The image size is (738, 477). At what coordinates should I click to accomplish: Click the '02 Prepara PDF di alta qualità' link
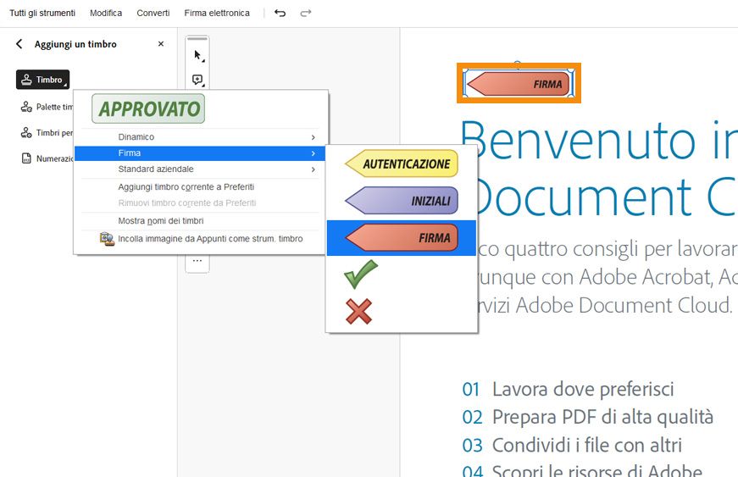(x=588, y=417)
